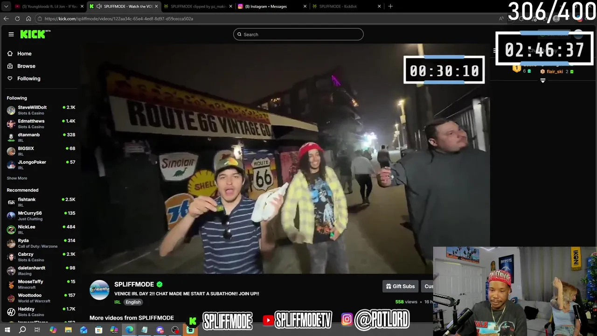This screenshot has height=336, width=597.
Task: Click fishtank channel avatar
Action: tap(11, 202)
